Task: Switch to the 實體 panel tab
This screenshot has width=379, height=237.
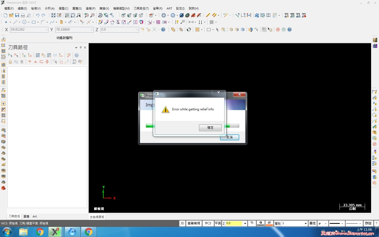Action: click(x=26, y=216)
